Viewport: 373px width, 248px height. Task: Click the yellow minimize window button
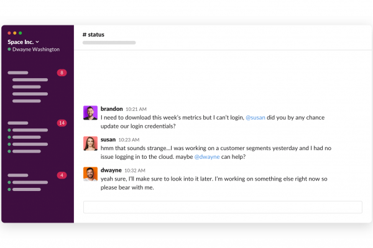[15, 33]
